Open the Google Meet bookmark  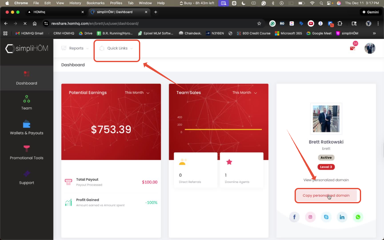pyautogui.click(x=319, y=33)
